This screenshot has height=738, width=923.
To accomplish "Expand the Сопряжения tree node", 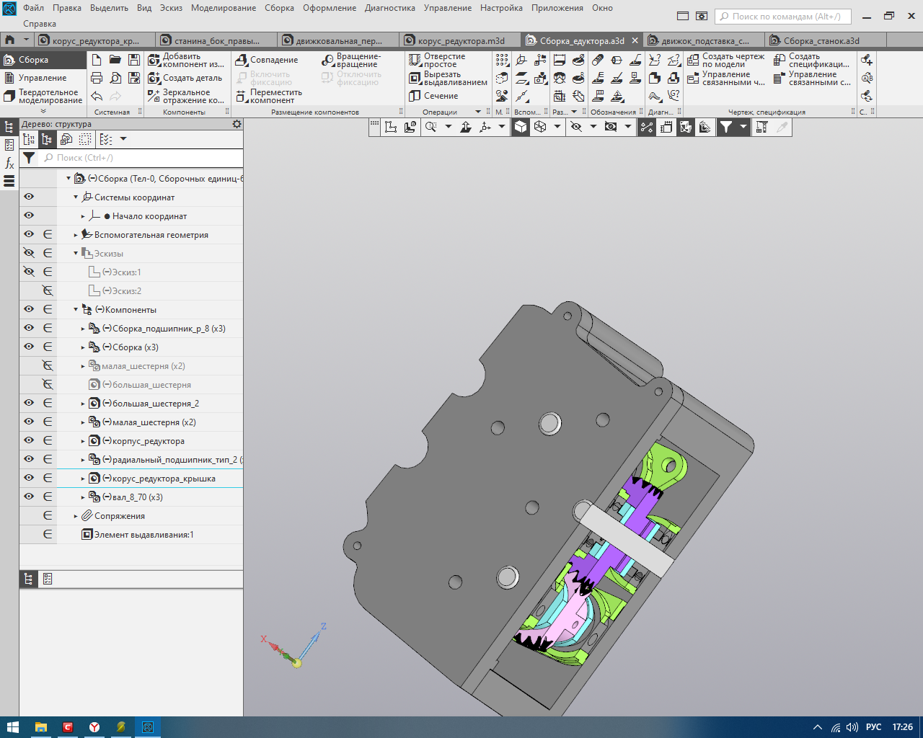I will [76, 516].
